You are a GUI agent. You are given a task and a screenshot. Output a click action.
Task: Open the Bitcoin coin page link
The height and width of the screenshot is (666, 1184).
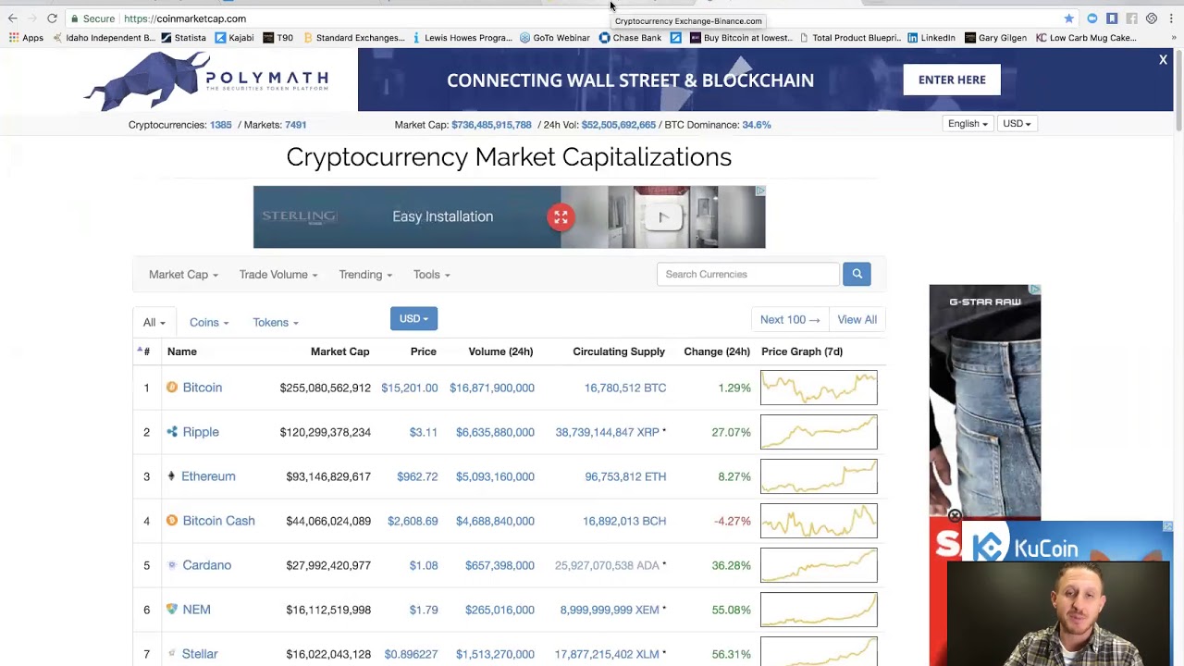[203, 388]
